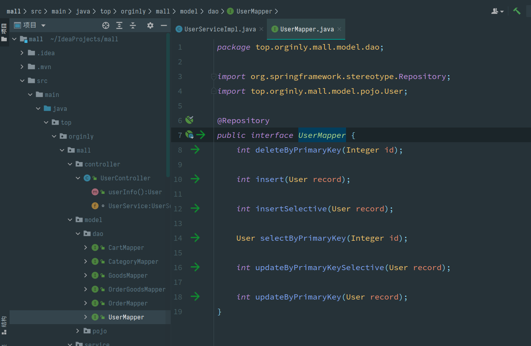
Task: Click selectByPrimaryKey method name in code
Action: click(x=303, y=238)
